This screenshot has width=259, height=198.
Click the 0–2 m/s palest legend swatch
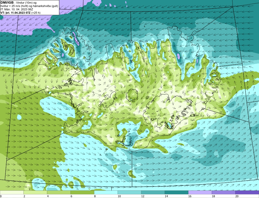(x=12, y=192)
